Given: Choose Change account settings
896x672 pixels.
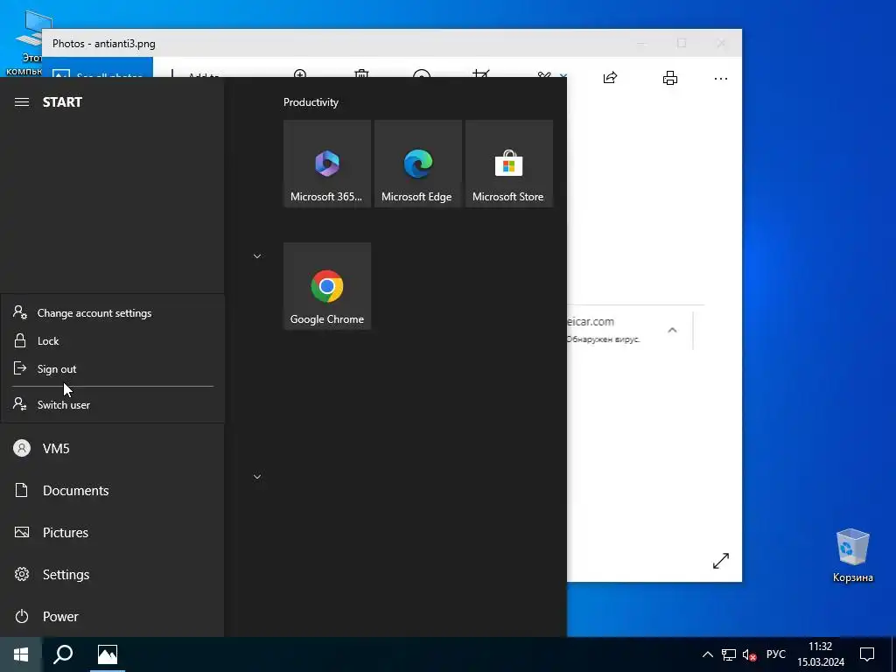Looking at the screenshot, I should coord(113,313).
